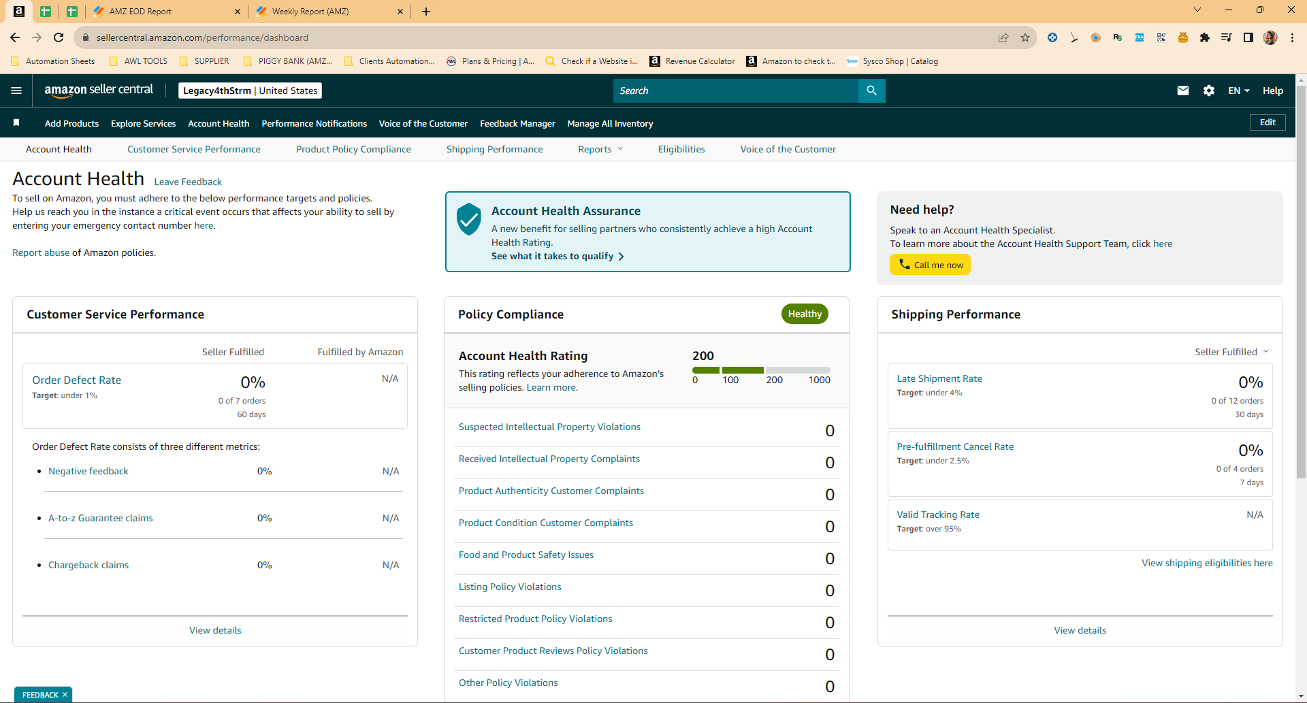
Task: Expand See what it takes to qualify
Action: (x=558, y=256)
